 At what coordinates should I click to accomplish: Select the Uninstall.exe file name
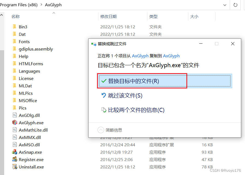pyautogui.click(x=31, y=167)
